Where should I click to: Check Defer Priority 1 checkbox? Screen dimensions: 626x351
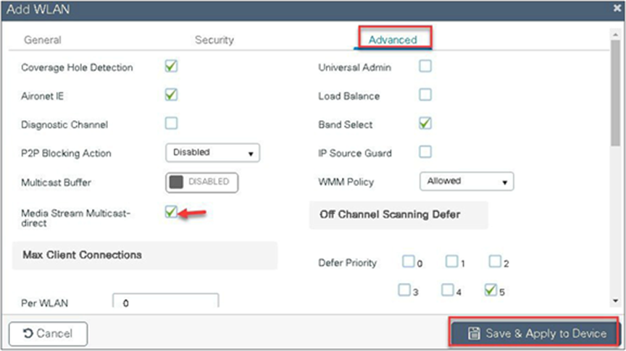tap(451, 261)
